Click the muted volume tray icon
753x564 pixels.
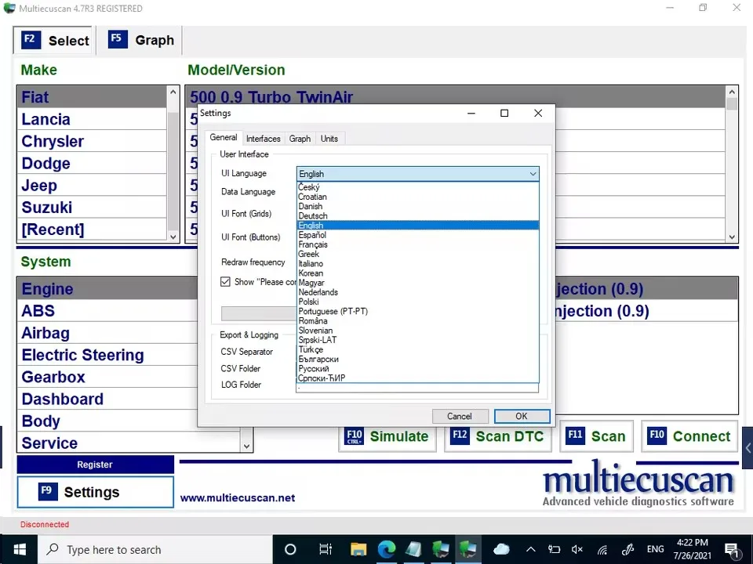(x=577, y=549)
